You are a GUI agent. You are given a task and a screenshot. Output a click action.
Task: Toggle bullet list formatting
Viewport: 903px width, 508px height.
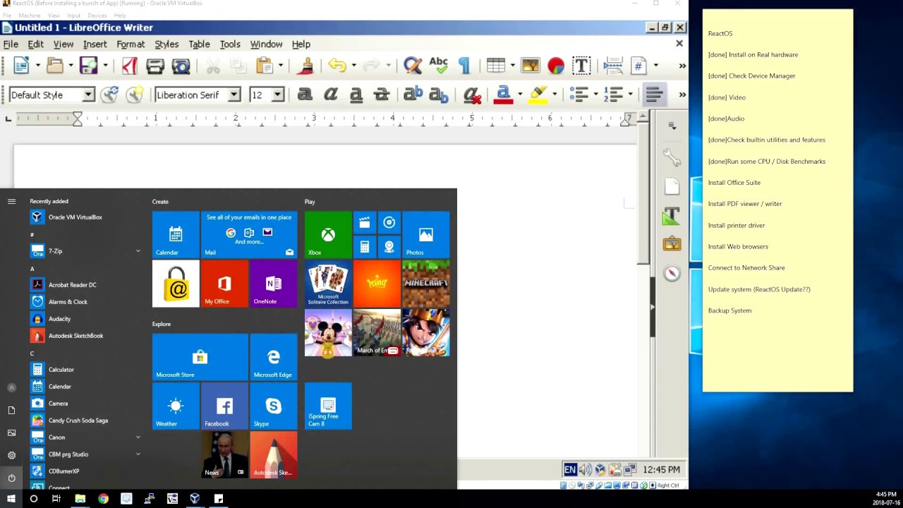[578, 95]
